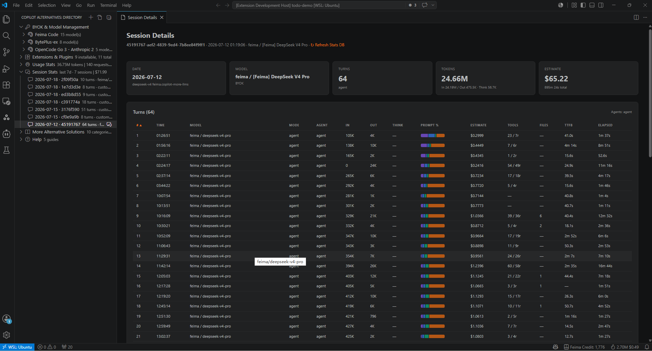Expand the Help guides section

click(21, 139)
